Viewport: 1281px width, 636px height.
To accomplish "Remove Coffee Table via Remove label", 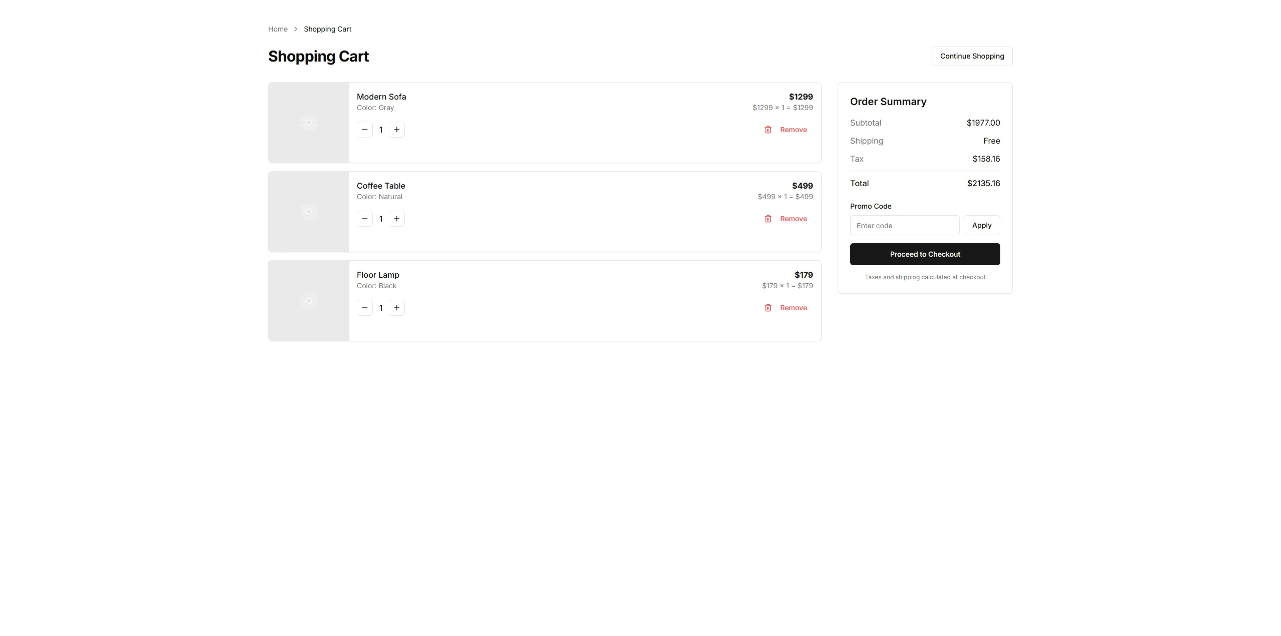I will pyautogui.click(x=794, y=219).
